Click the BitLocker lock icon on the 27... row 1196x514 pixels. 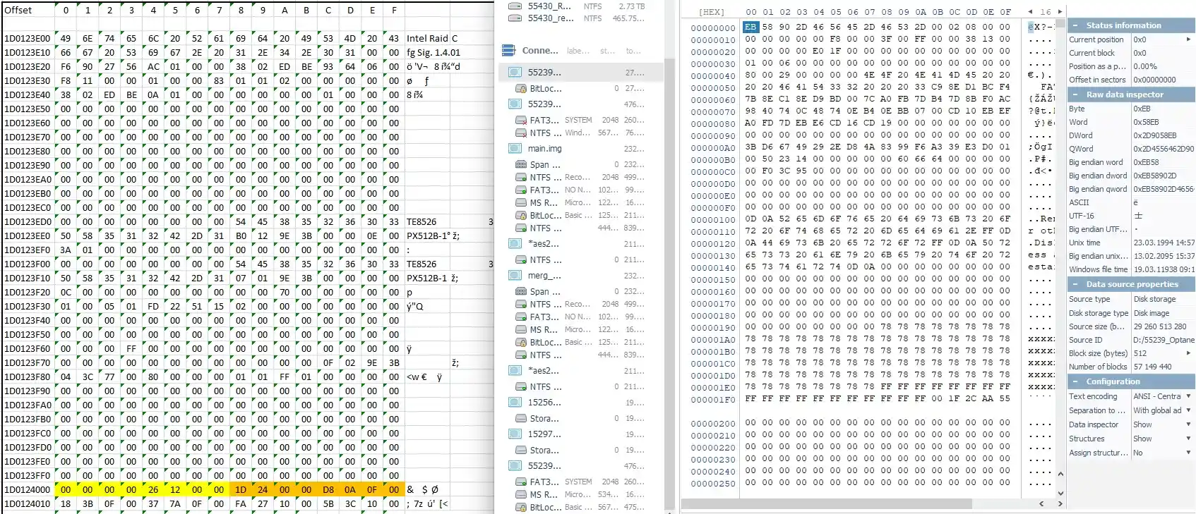521,89
